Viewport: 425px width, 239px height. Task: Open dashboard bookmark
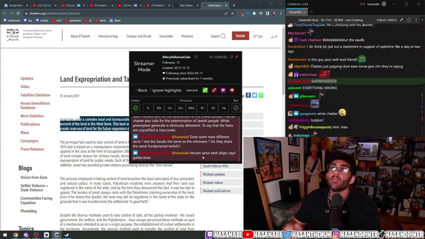coord(12,21)
